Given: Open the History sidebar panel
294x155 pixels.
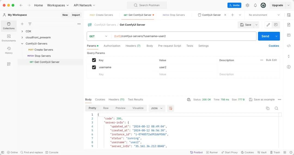Looking at the screenshot, I should [x=9, y=50].
